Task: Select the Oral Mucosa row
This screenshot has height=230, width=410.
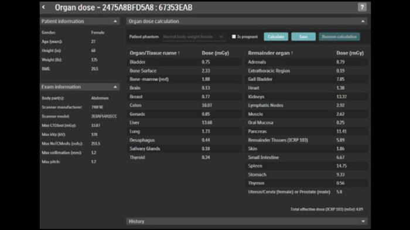Action: pyautogui.click(x=307, y=123)
